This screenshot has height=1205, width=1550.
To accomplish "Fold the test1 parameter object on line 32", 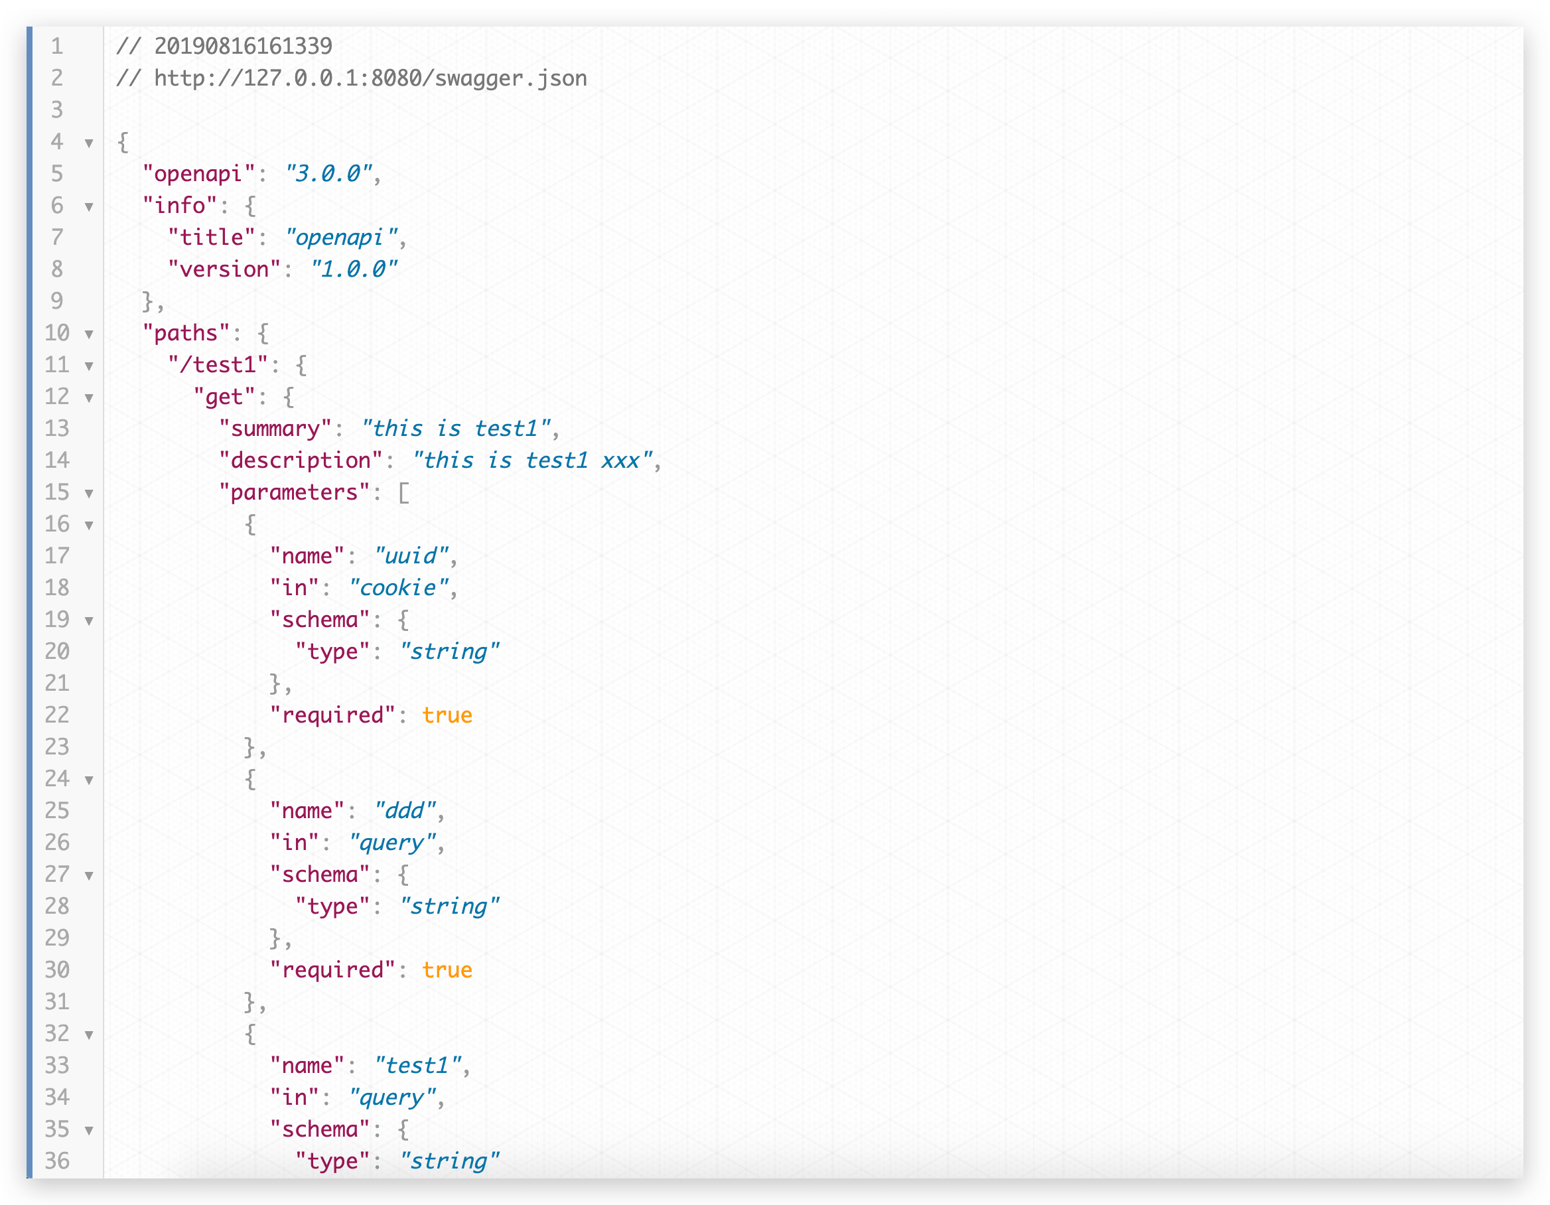I will [89, 1034].
